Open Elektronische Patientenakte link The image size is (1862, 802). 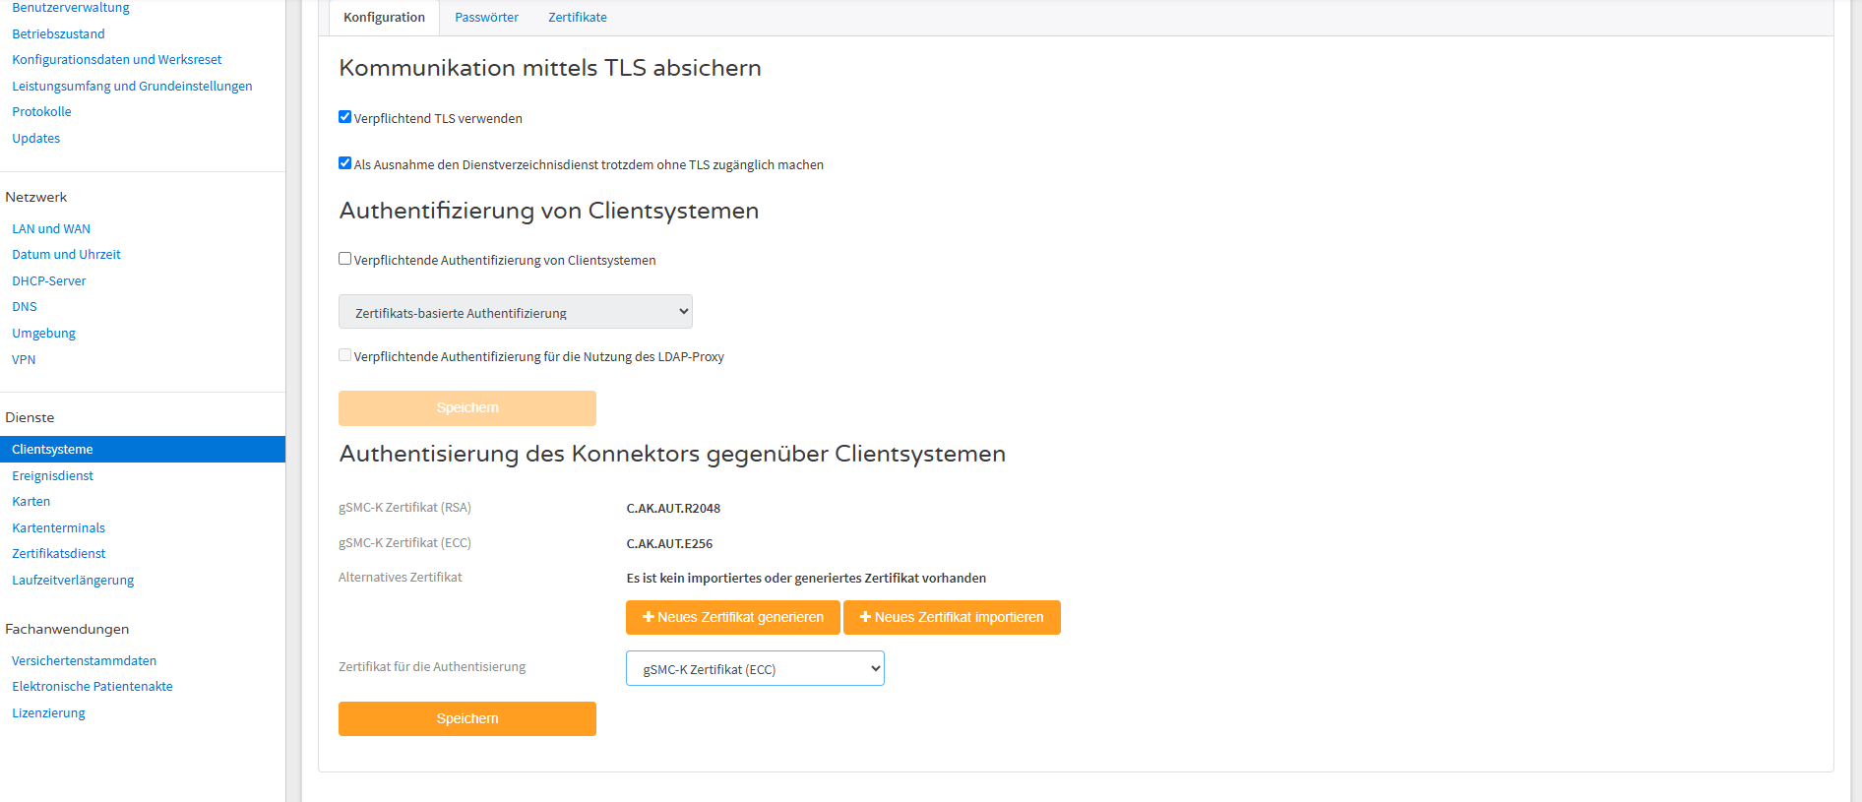[93, 686]
